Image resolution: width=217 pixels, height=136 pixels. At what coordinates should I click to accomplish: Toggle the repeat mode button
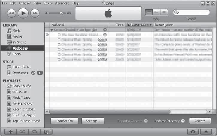point(34,132)
